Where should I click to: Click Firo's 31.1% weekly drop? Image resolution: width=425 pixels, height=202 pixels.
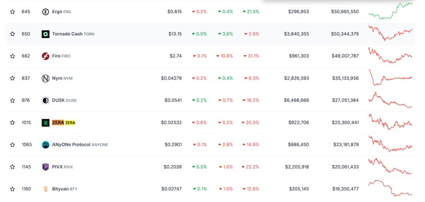tap(251, 56)
